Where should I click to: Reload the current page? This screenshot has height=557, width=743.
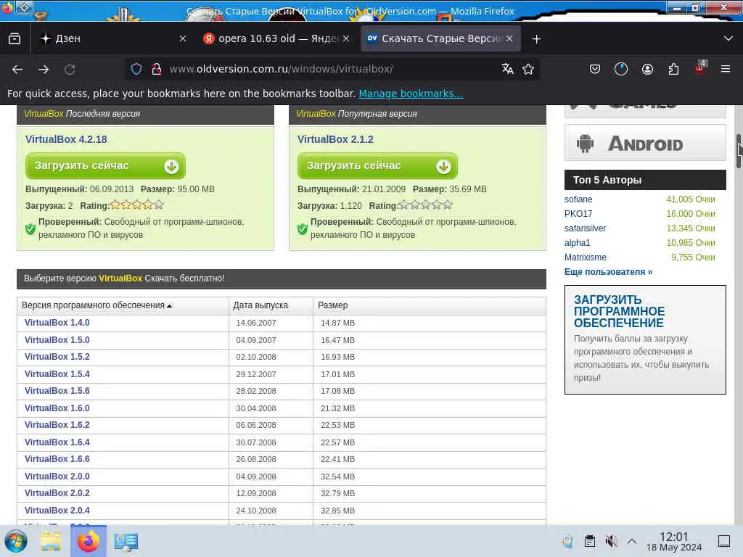point(70,69)
